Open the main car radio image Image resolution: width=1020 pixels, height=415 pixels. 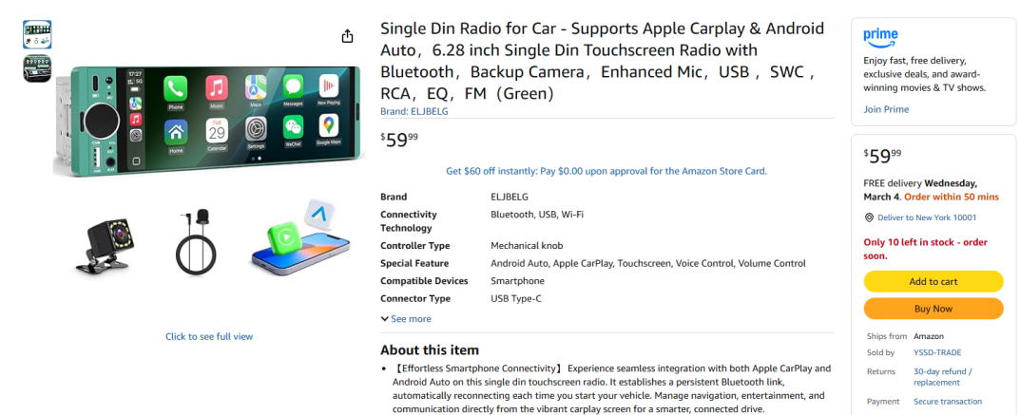(208, 119)
